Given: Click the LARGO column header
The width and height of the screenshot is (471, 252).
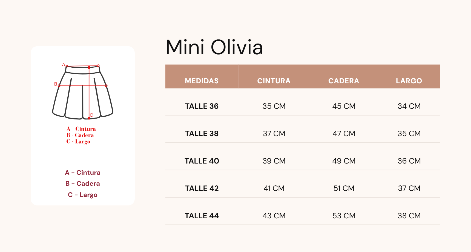Looking at the screenshot, I should [x=409, y=81].
